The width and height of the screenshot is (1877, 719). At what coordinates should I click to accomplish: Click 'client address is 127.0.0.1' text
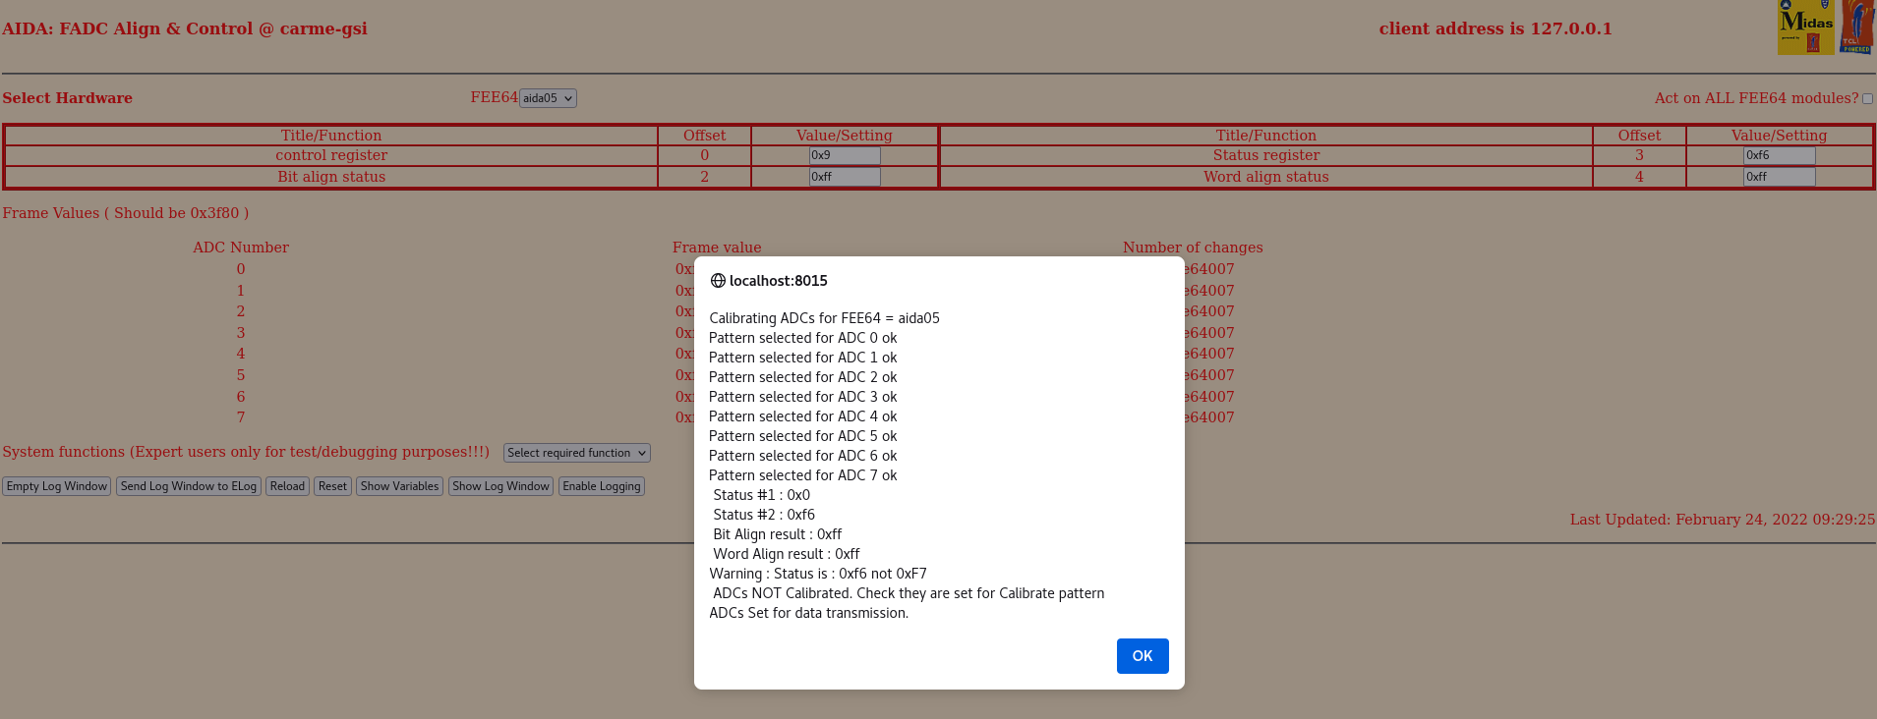[1496, 28]
